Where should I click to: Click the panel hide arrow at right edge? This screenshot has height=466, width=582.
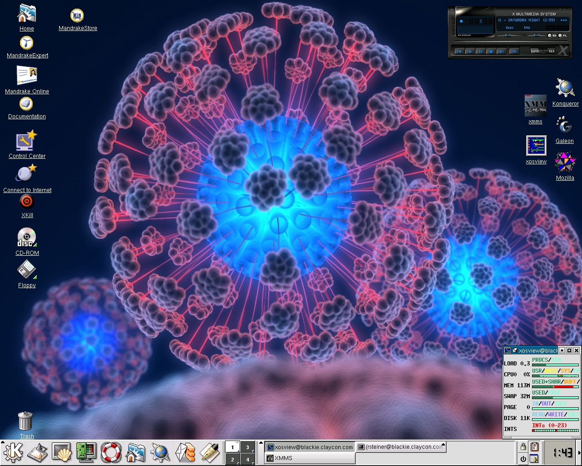tap(579, 452)
